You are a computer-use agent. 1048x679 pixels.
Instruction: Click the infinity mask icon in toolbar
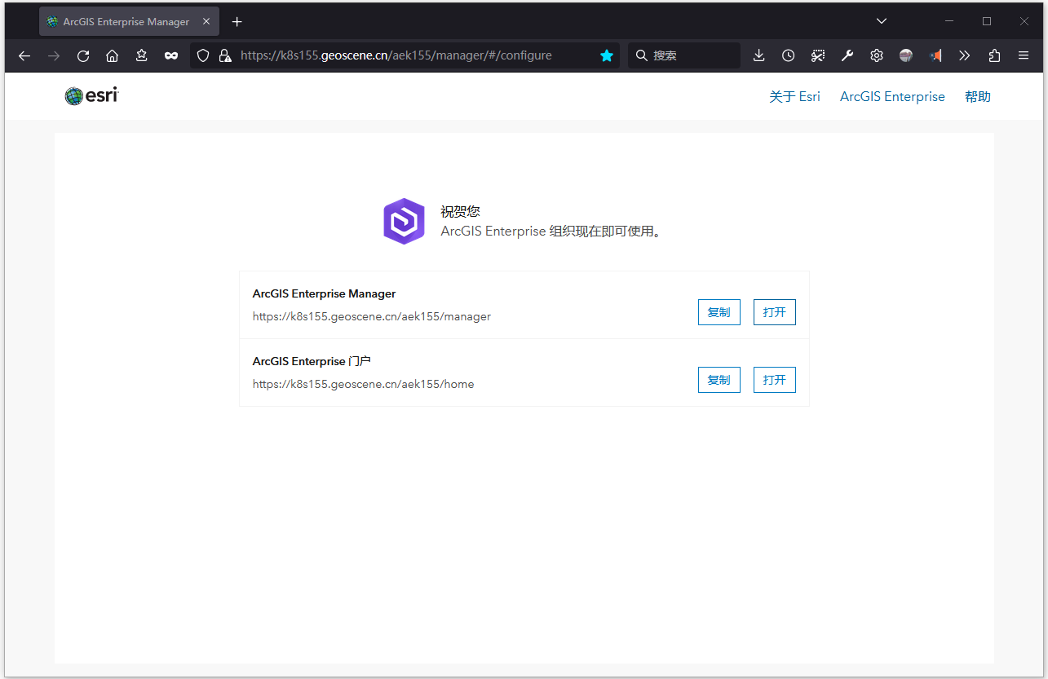[171, 55]
